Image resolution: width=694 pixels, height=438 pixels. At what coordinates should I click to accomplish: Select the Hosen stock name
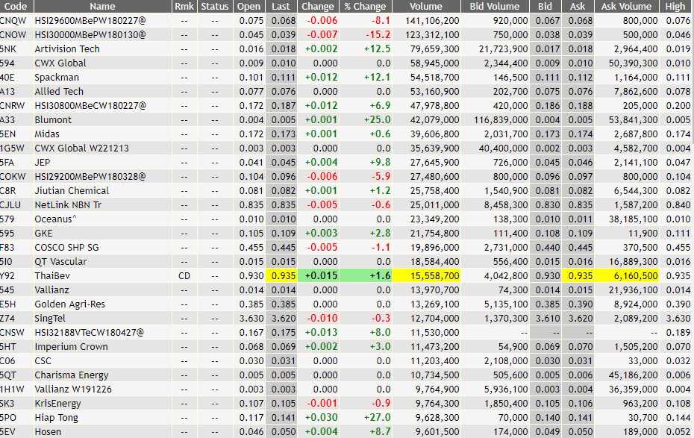[48, 431]
